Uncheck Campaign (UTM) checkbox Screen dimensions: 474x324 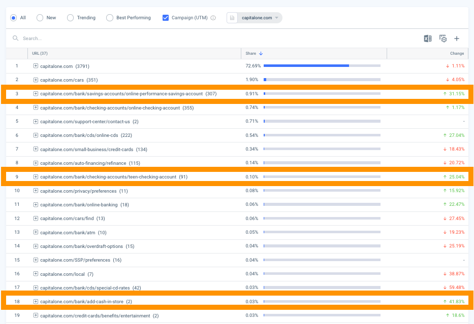pyautogui.click(x=165, y=18)
